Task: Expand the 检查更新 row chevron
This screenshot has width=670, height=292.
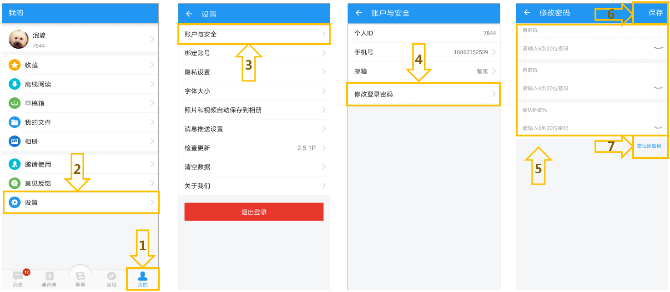Action: pos(324,148)
